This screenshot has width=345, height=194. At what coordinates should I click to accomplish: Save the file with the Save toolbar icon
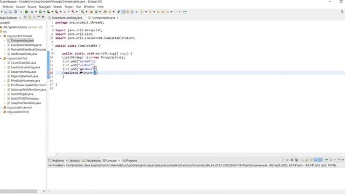tap(5, 12)
